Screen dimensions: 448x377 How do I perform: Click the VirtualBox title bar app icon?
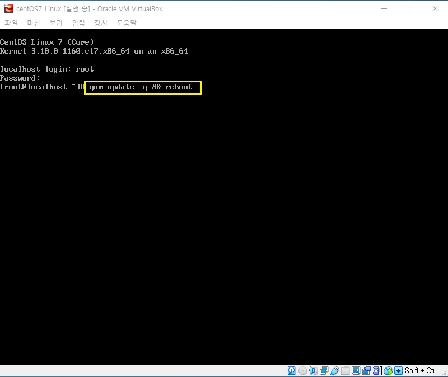pos(9,8)
